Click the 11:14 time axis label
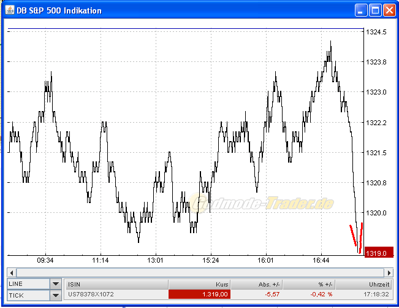This screenshot has width=399, height=308. [x=101, y=260]
